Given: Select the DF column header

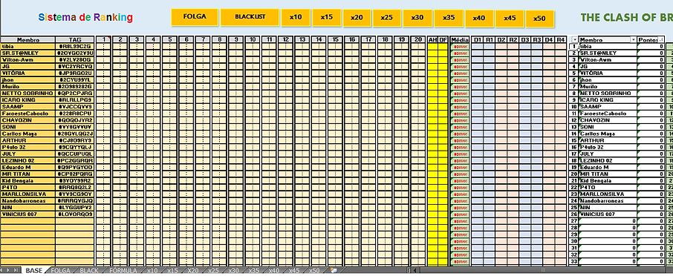Looking at the screenshot, I should point(443,40).
